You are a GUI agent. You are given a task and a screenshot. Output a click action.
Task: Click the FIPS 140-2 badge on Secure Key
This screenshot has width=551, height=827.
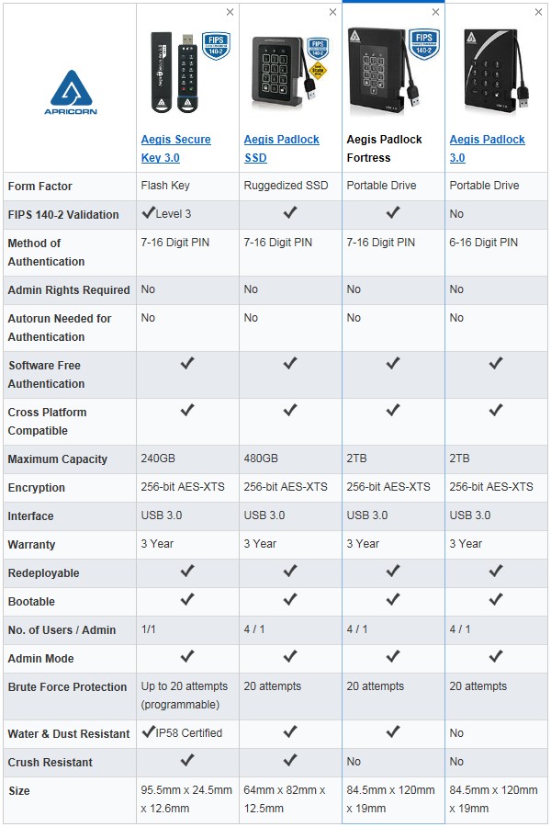pyautogui.click(x=216, y=45)
